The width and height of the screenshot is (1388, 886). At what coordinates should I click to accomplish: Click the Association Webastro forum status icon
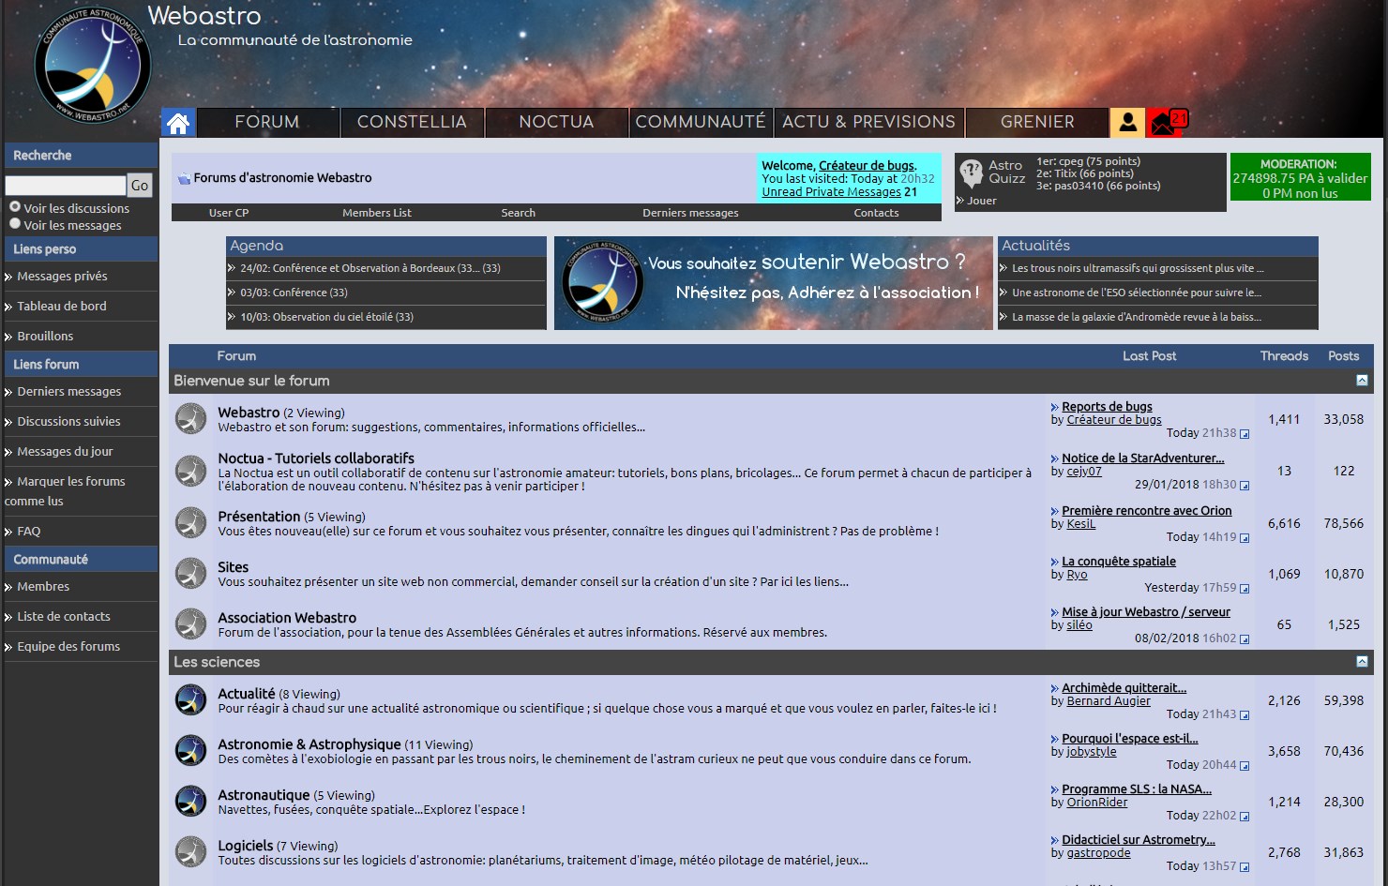[191, 624]
